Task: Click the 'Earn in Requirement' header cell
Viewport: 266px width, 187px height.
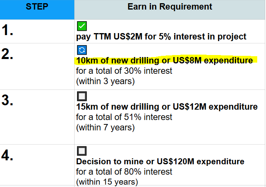Action: [x=170, y=7]
